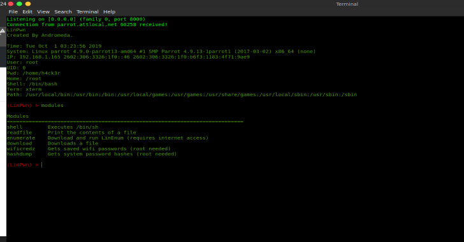The height and width of the screenshot is (242, 464).
Task: Click the typed 'modules' command text
Action: point(52,105)
